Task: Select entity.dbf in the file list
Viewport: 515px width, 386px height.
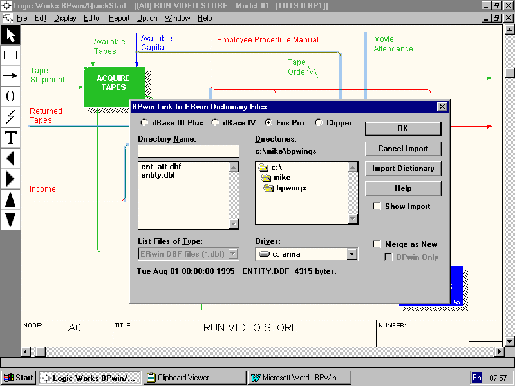Action: [158, 175]
